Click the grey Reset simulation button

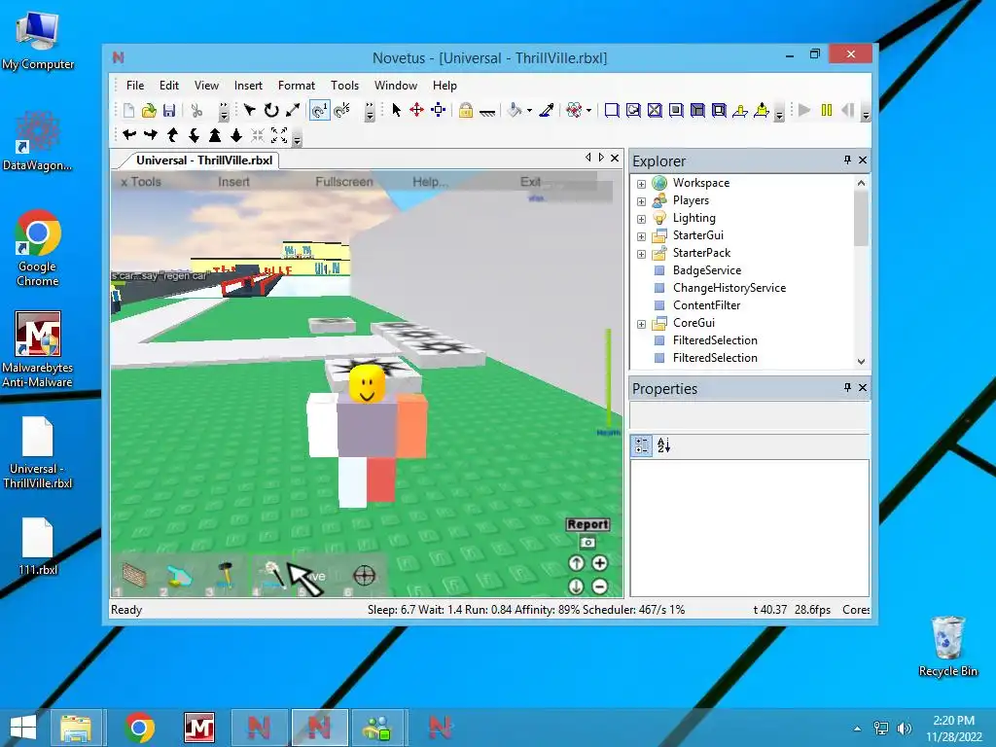[x=847, y=110]
